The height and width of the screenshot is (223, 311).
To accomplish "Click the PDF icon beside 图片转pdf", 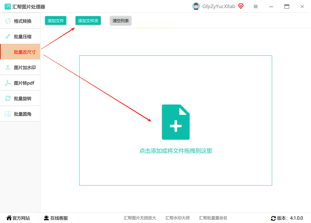I will click(8, 83).
